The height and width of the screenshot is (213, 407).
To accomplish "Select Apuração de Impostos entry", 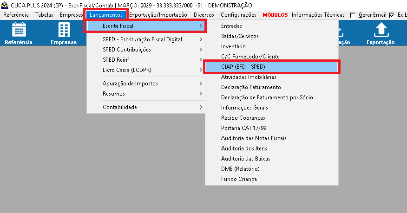I will pos(145,84).
